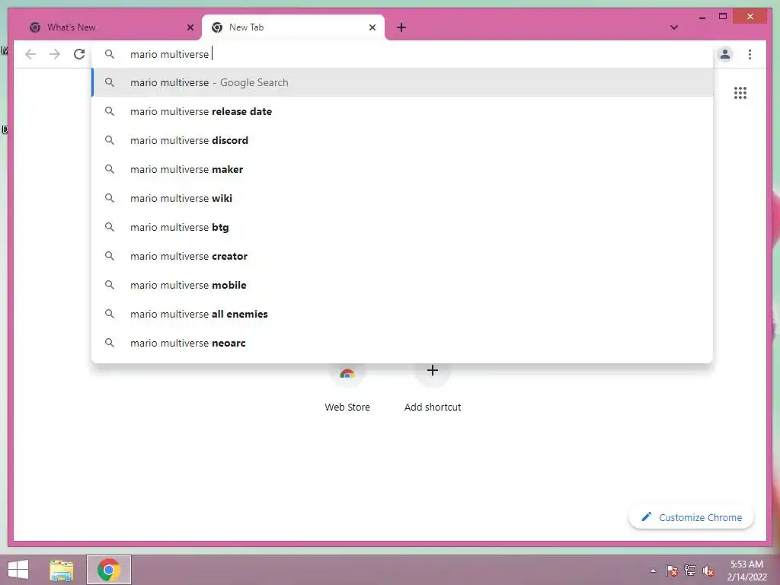Open the Windows Start menu
Image resolution: width=780 pixels, height=585 pixels.
pyautogui.click(x=18, y=570)
